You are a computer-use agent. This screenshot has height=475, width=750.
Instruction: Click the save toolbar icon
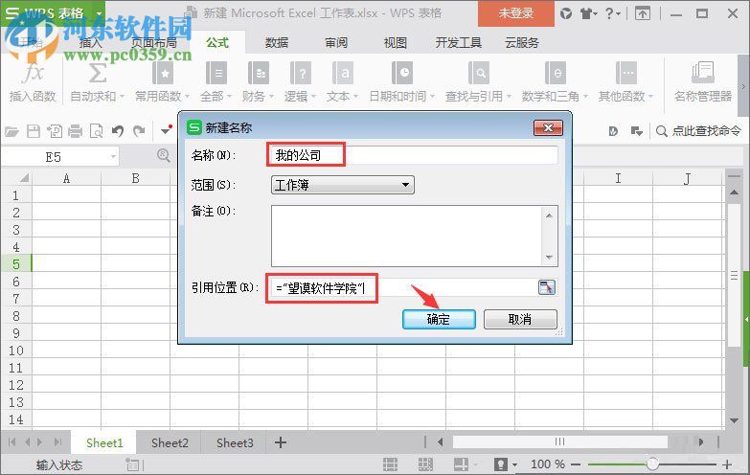(33, 131)
